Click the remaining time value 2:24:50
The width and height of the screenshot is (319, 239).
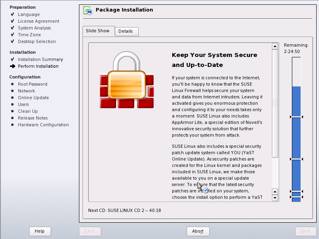pyautogui.click(x=292, y=51)
